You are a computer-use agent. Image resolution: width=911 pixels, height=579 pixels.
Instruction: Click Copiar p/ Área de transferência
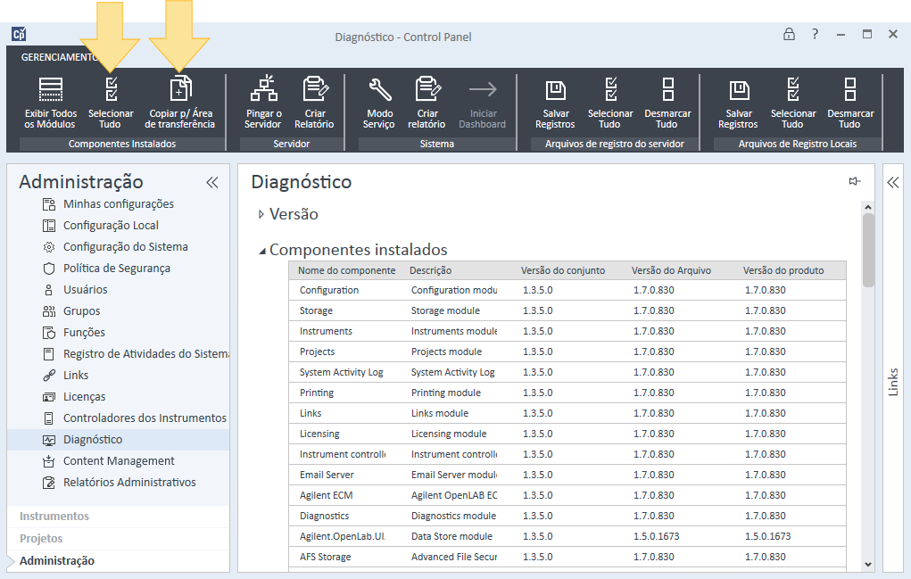(179, 103)
